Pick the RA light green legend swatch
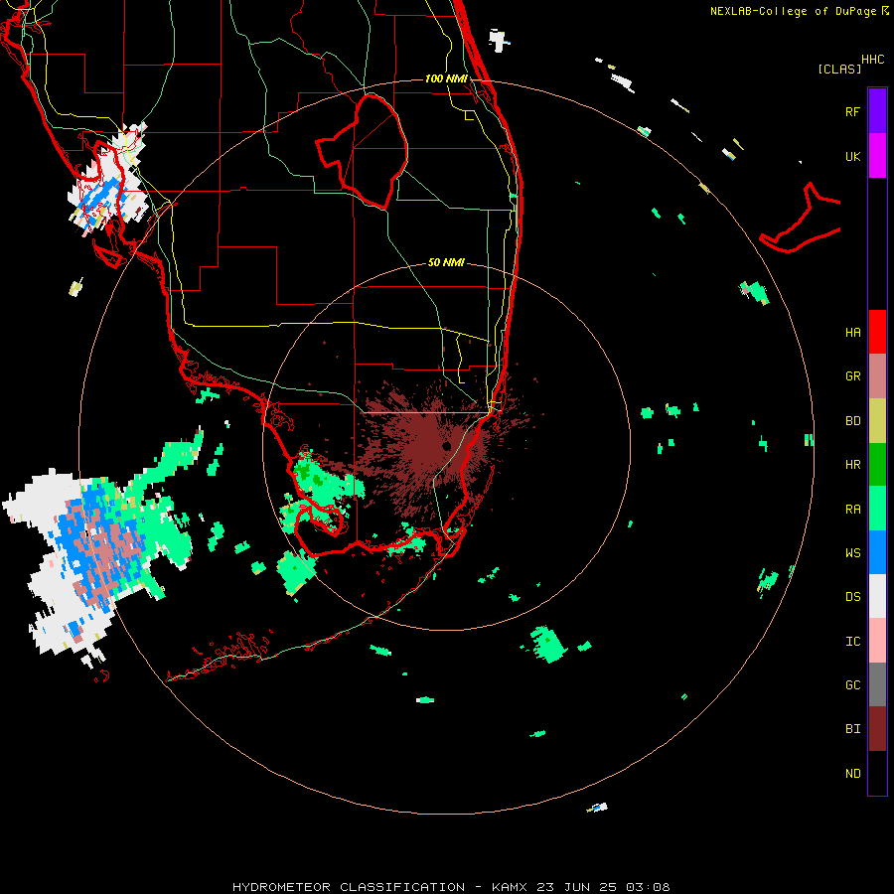The image size is (894, 894). click(x=877, y=509)
